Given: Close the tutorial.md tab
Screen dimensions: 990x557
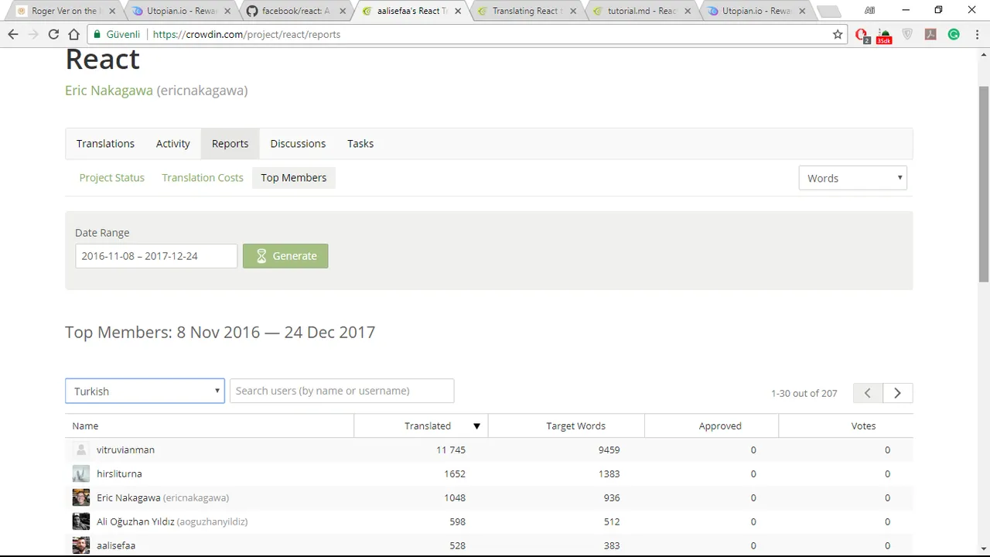Looking at the screenshot, I should tap(688, 11).
